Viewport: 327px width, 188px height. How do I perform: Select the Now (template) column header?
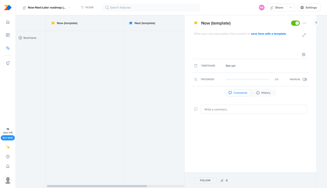[65, 23]
